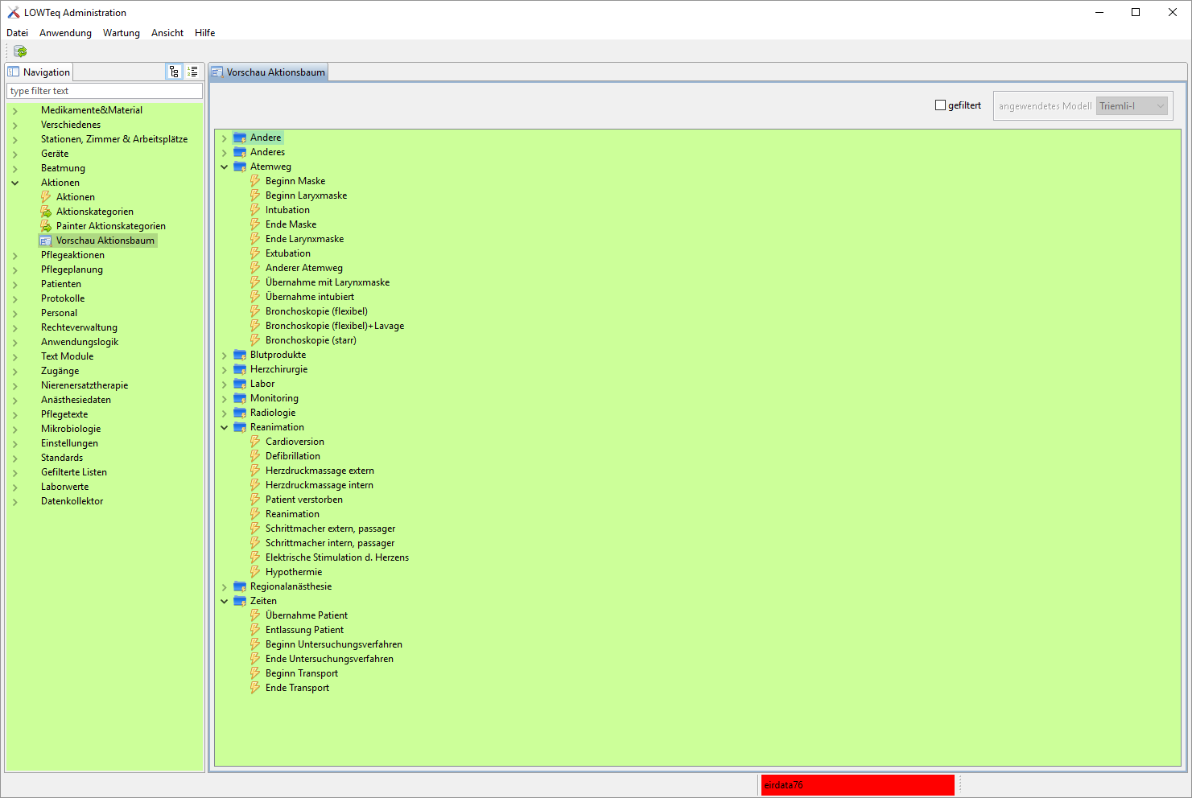Click the refresh icon in the toolbar
Image resolution: width=1192 pixels, height=798 pixels.
pyautogui.click(x=20, y=51)
